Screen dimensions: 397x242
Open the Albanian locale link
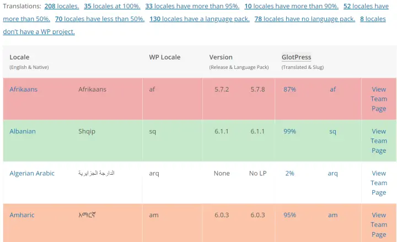click(23, 131)
